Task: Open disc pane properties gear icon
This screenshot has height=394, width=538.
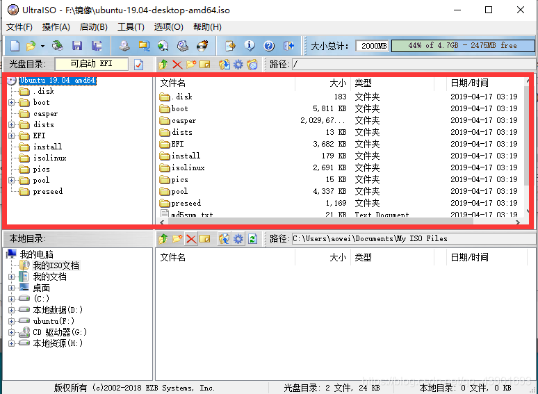Action: click(238, 65)
